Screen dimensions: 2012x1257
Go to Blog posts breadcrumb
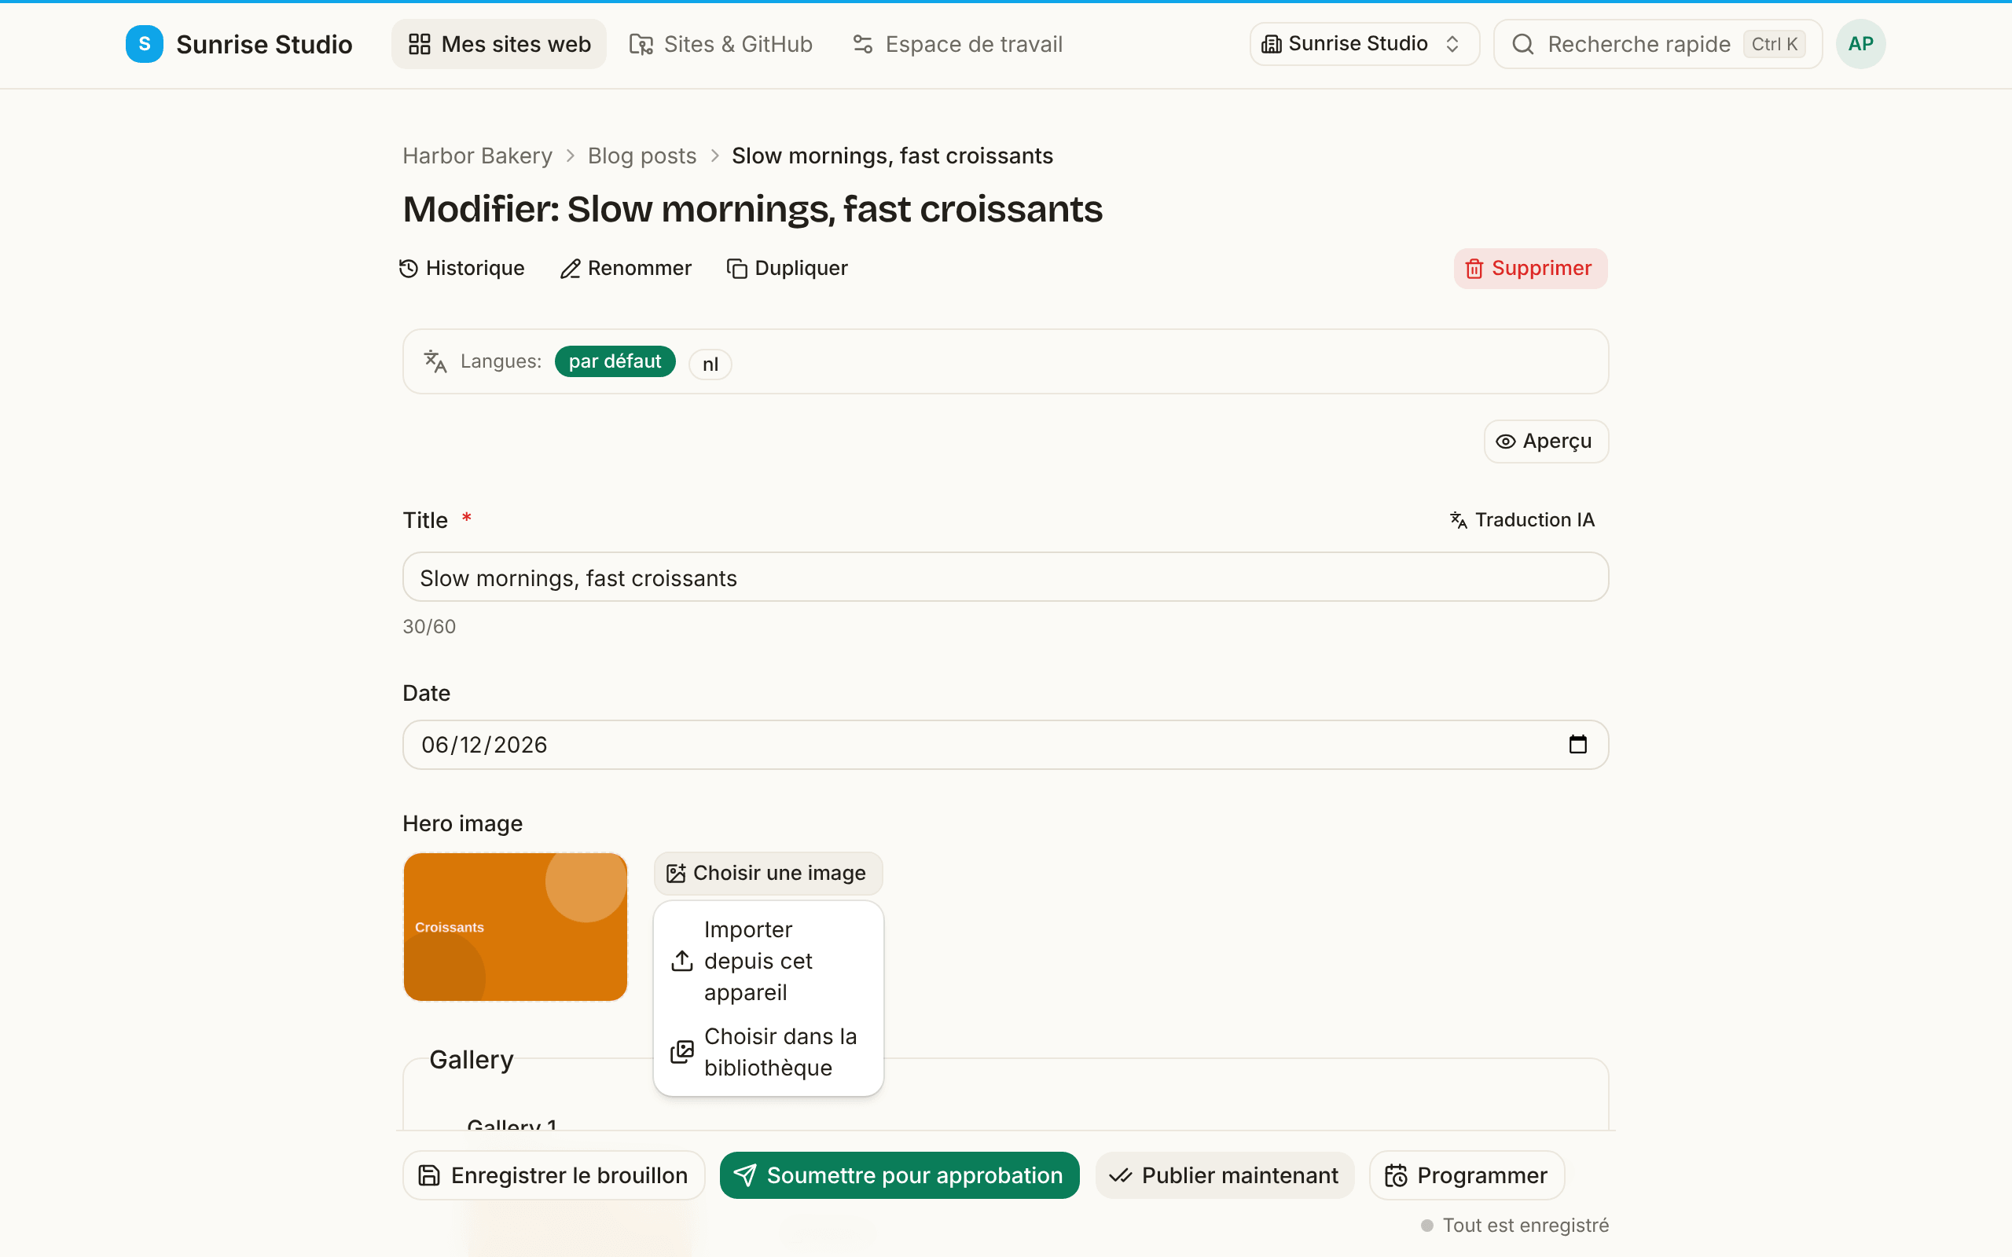click(642, 156)
